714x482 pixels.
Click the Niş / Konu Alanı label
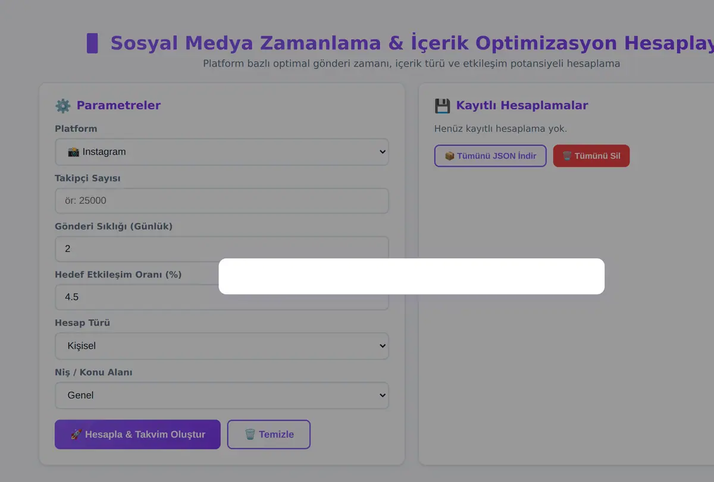pyautogui.click(x=93, y=373)
